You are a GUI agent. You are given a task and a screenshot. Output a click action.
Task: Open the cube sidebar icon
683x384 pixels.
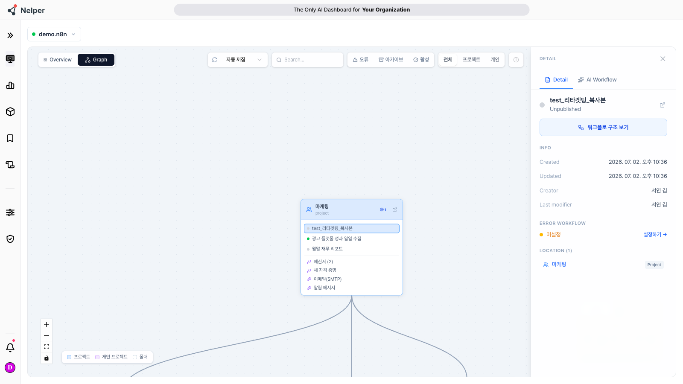coord(10,112)
